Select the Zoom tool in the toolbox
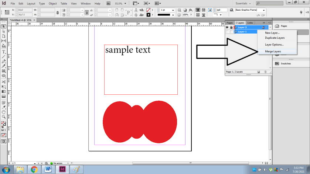The image size is (310, 174). [x=4, y=116]
